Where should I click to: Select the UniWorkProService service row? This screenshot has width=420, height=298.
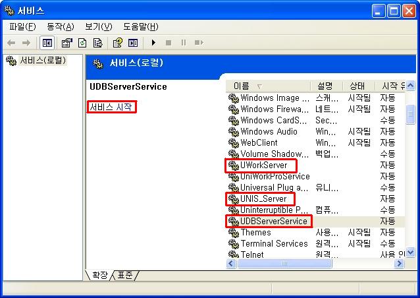316,177
